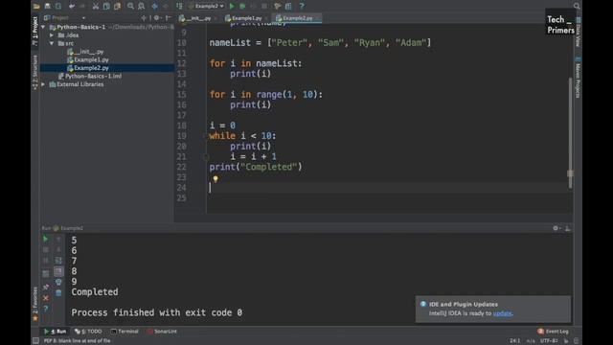Viewport: 613px width, 345px height.
Task: Open the Maven Projects side tab
Action: [x=578, y=77]
